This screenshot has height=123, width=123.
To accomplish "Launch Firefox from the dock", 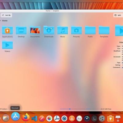I will point(26,117).
